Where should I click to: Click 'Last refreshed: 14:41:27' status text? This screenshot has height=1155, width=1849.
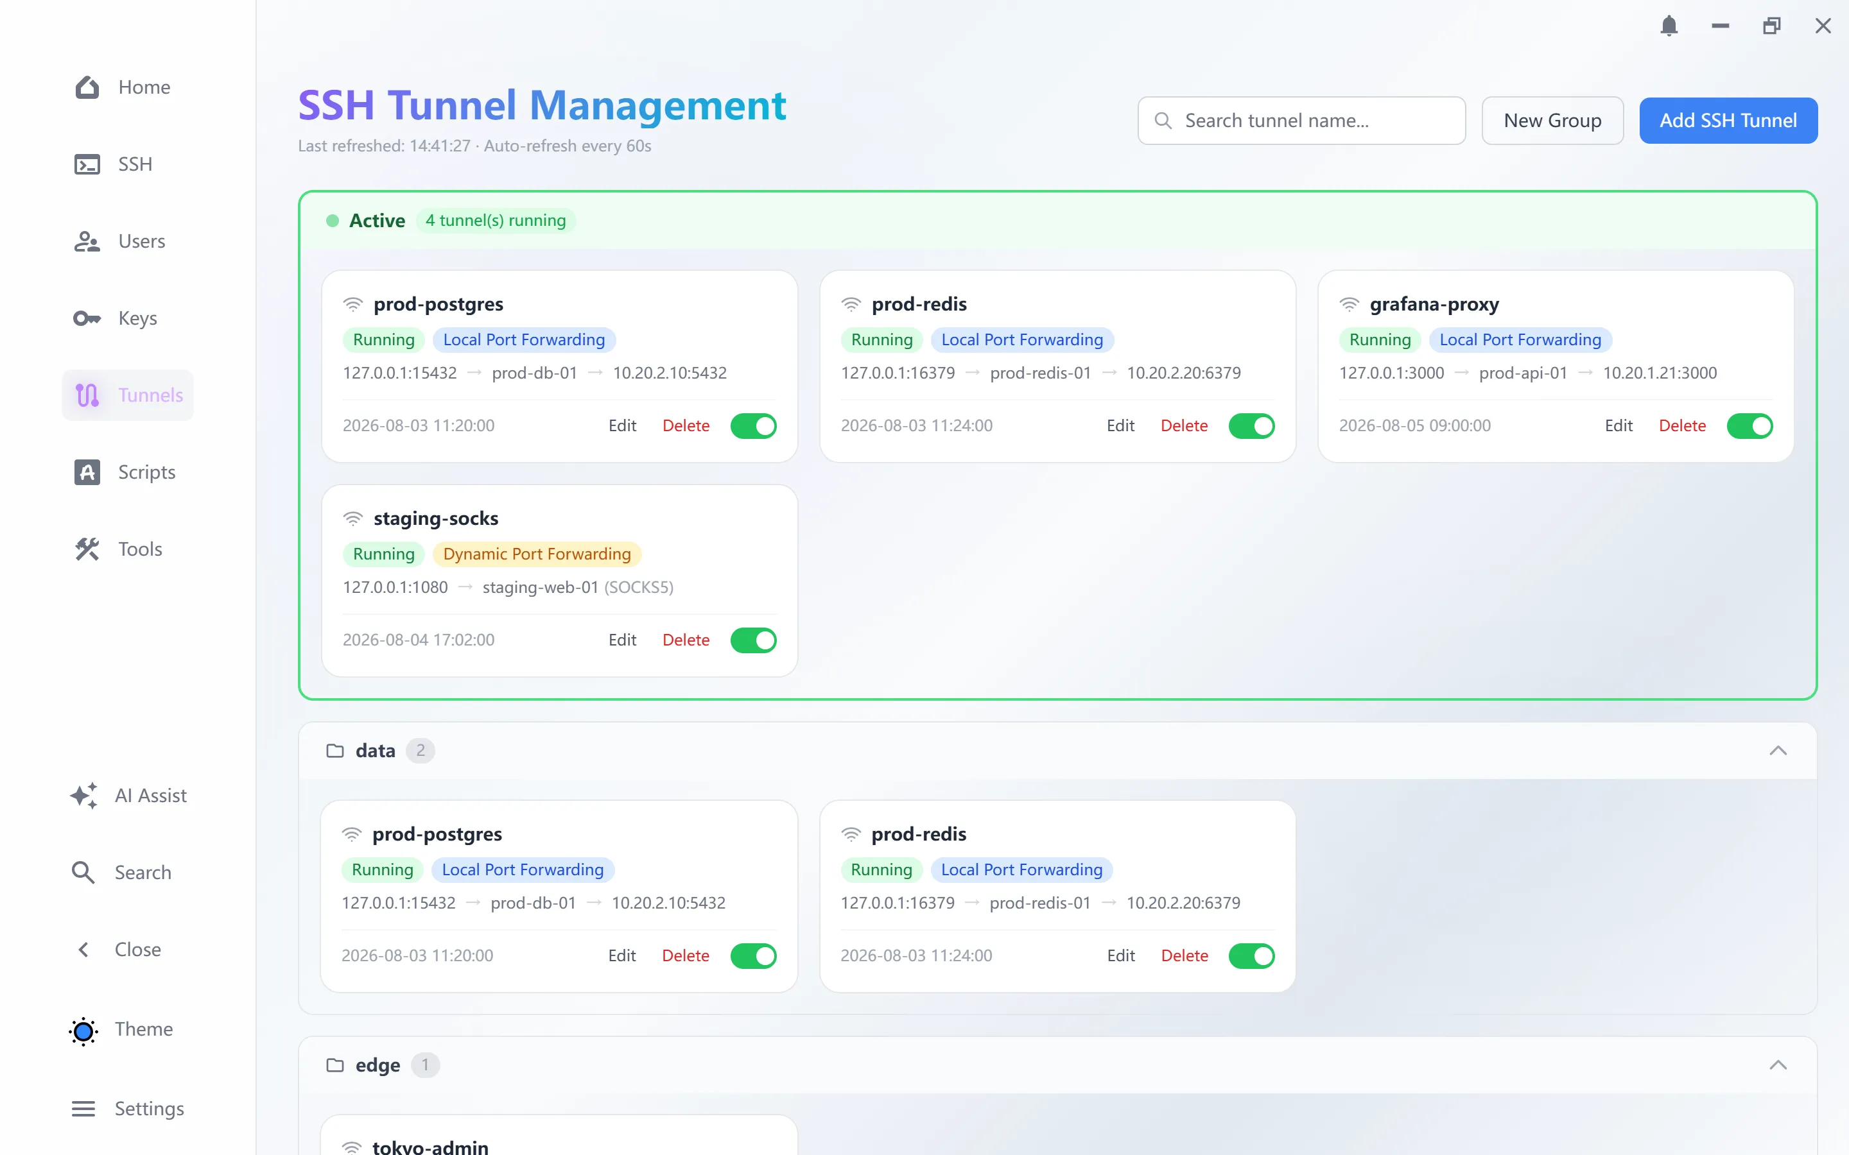click(x=385, y=146)
